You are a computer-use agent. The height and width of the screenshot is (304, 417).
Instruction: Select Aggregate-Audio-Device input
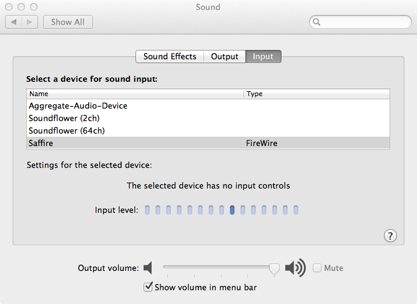click(78, 106)
